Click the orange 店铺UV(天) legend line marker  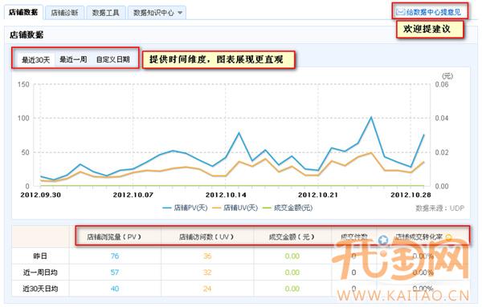pos(217,208)
